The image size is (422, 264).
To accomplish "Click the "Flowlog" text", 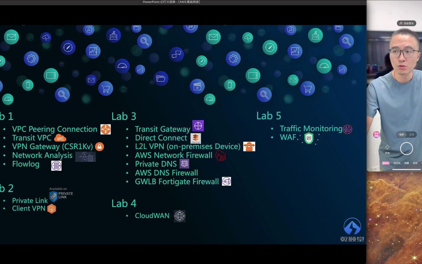I will pos(26,164).
